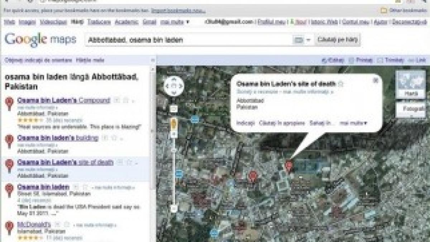Select the Pegman street view icon
This screenshot has width=430, height=242.
pos(174,124)
